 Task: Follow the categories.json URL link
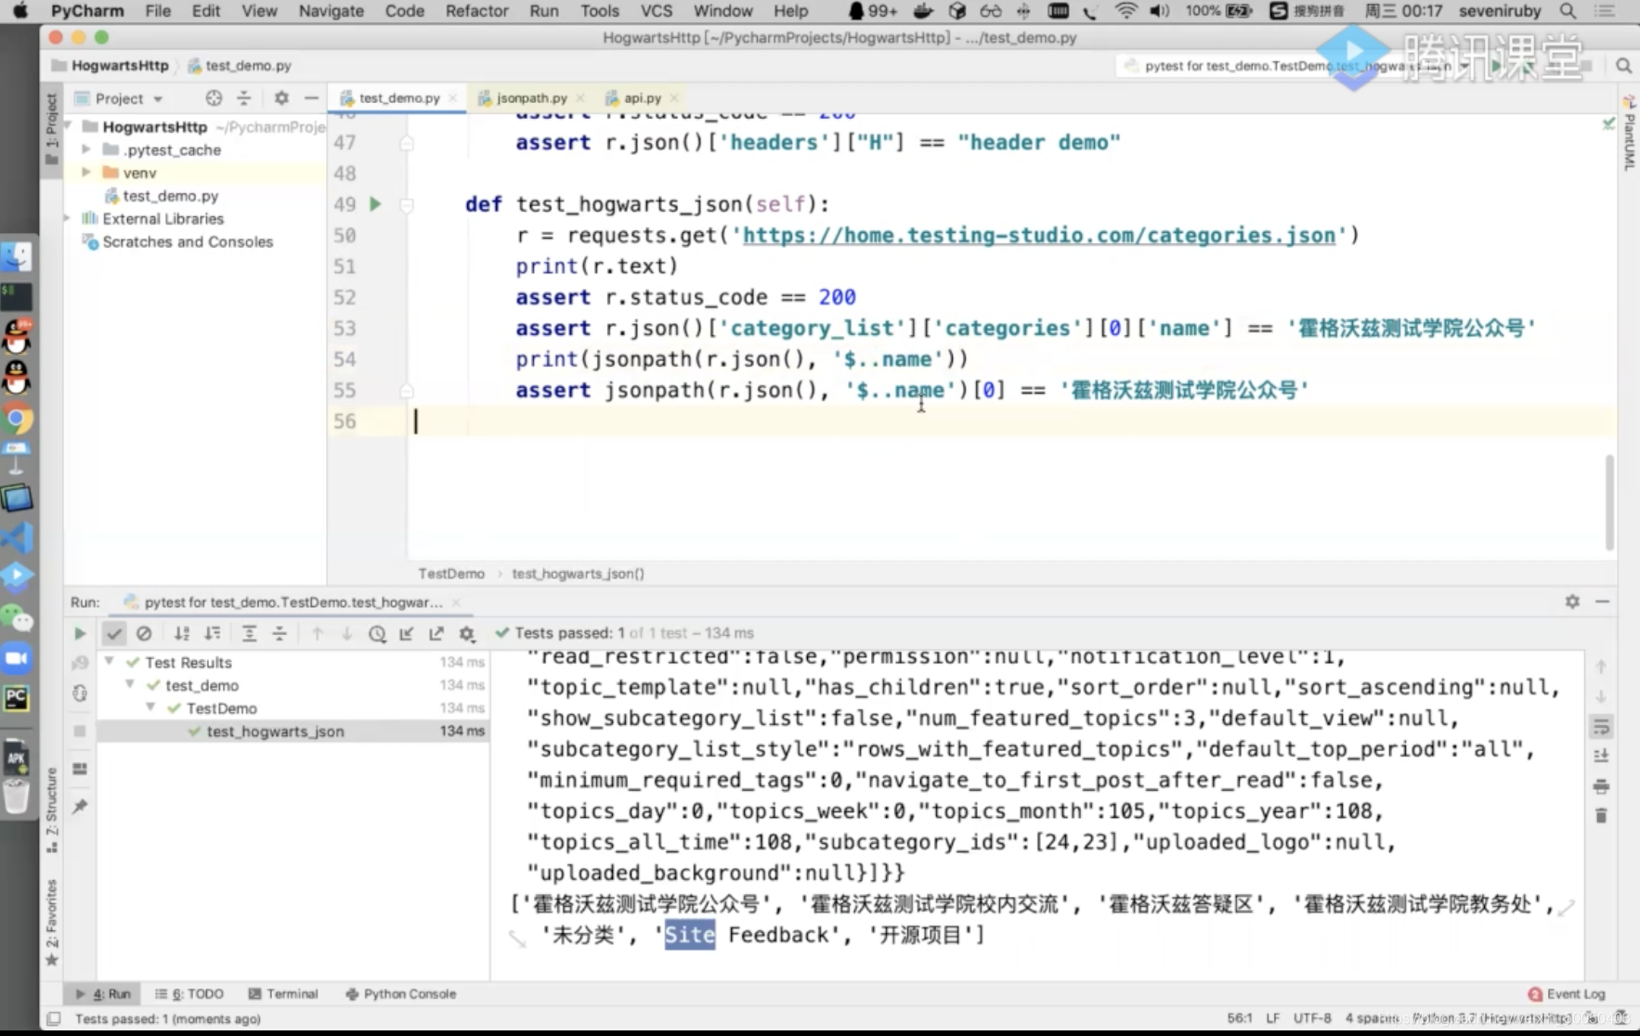tap(1038, 235)
